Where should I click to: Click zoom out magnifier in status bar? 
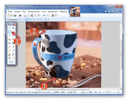(x=100, y=92)
